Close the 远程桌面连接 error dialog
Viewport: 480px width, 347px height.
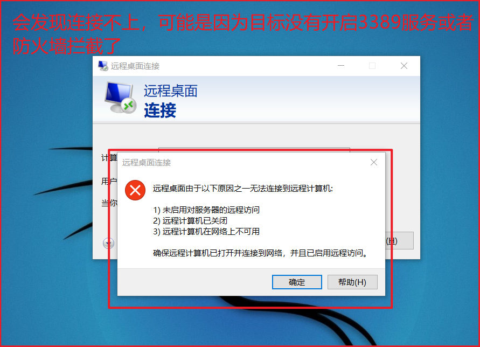coord(374,162)
